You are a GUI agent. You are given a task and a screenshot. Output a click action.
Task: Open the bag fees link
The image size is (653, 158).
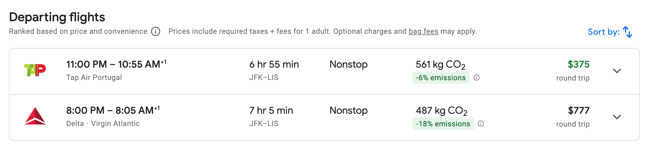423,31
